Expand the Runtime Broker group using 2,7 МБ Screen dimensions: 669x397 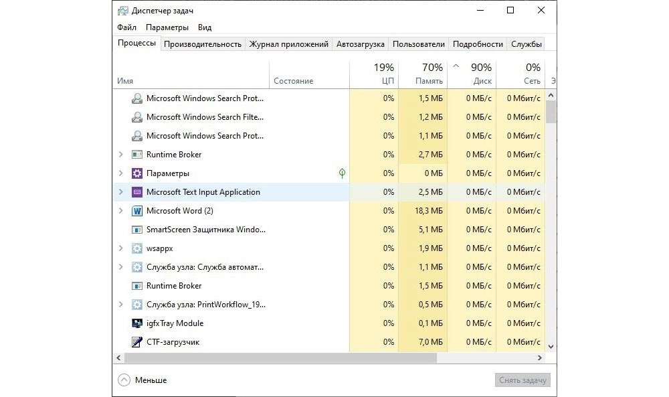tap(120, 155)
